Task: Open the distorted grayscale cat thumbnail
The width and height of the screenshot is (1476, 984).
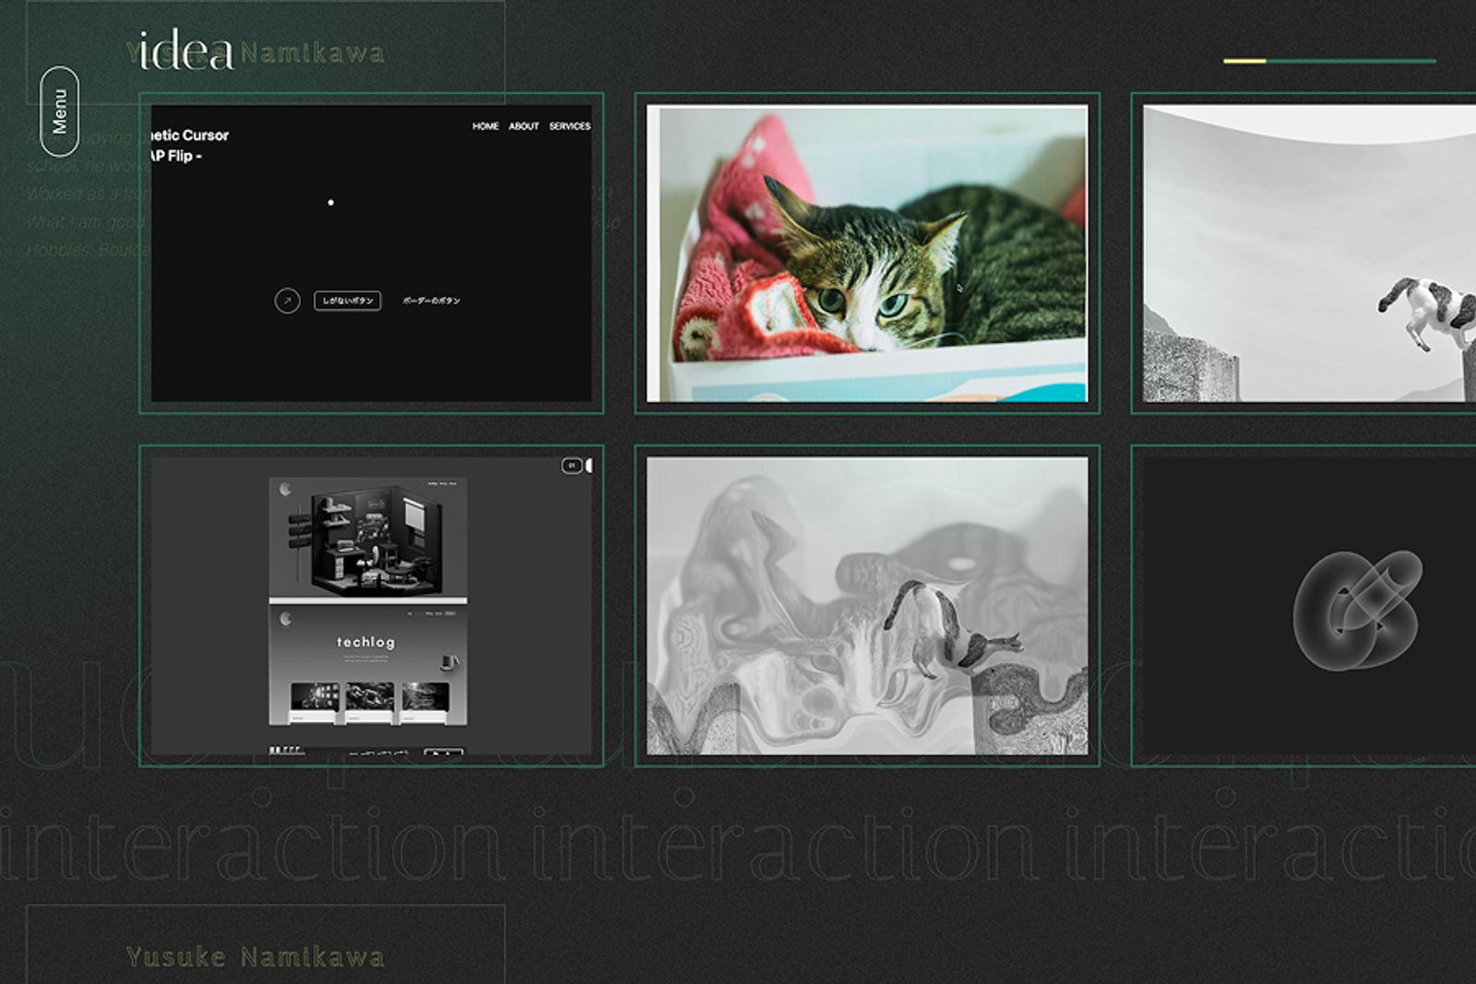Action: (867, 606)
